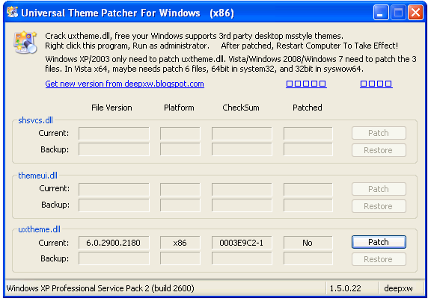The width and height of the screenshot is (431, 301).
Task: Open the five-square link
Action: coord(306,83)
